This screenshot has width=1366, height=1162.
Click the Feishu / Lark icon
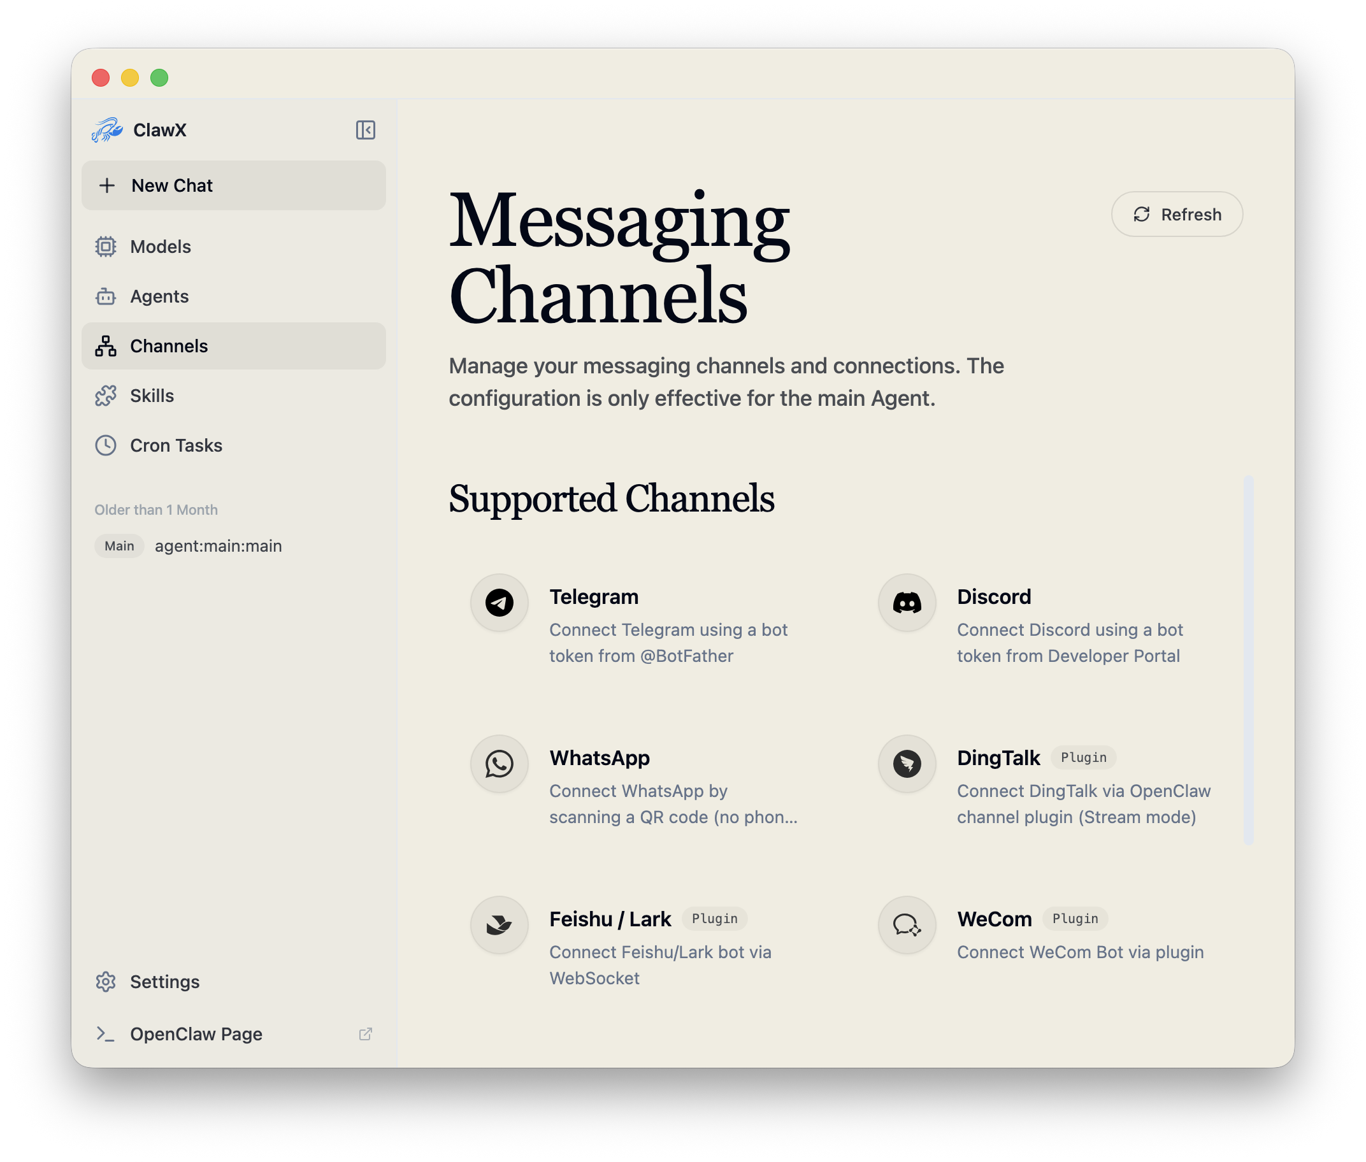pos(500,925)
